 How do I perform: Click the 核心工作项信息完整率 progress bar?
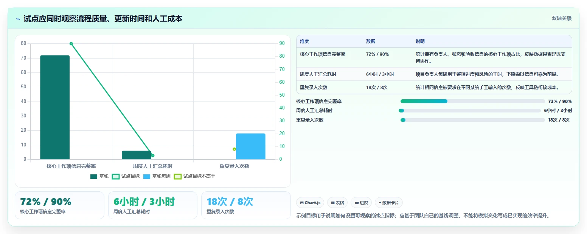[x=472, y=101]
